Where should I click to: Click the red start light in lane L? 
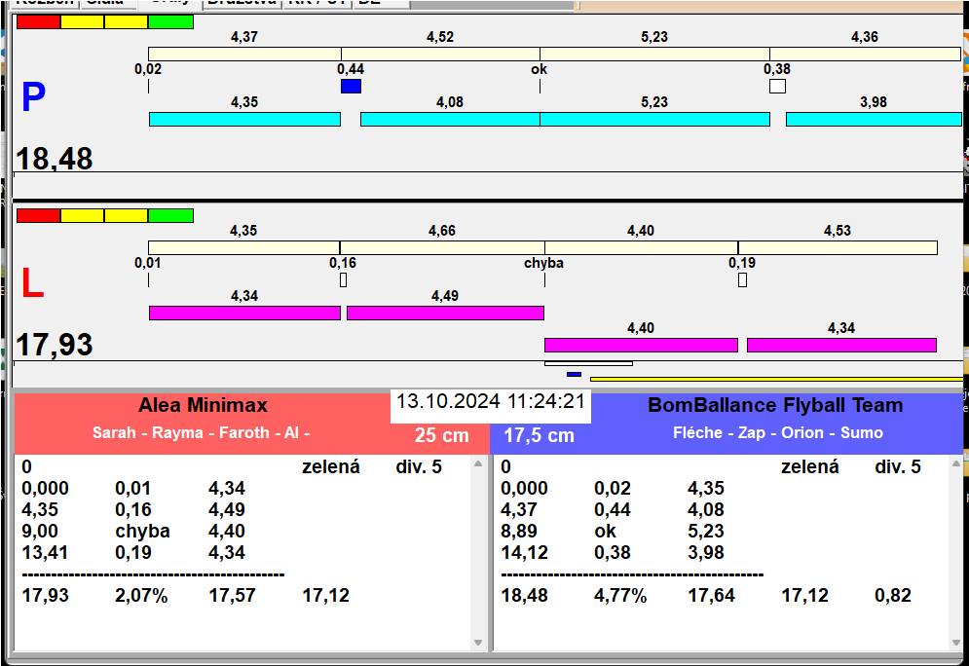tap(38, 215)
